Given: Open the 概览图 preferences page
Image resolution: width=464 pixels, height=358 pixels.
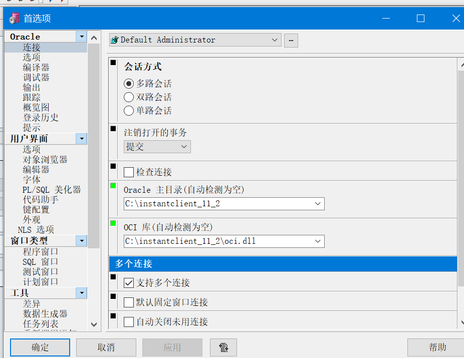Looking at the screenshot, I should point(36,107).
